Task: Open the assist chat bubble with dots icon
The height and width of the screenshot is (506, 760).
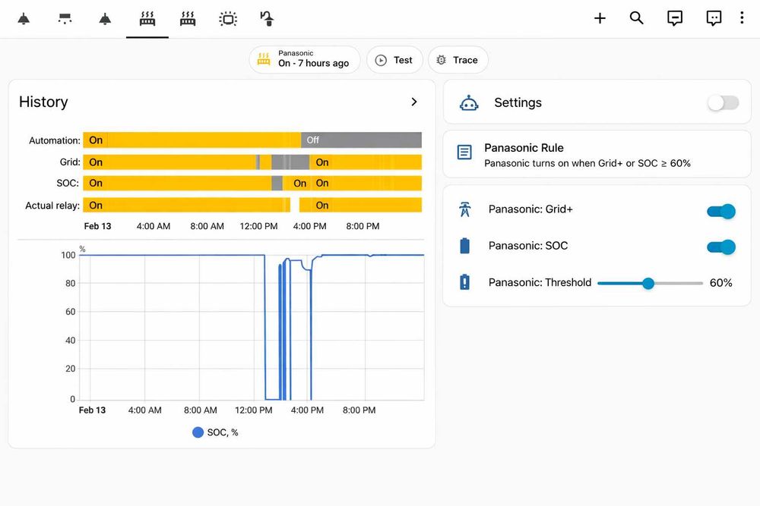Action: point(714,18)
